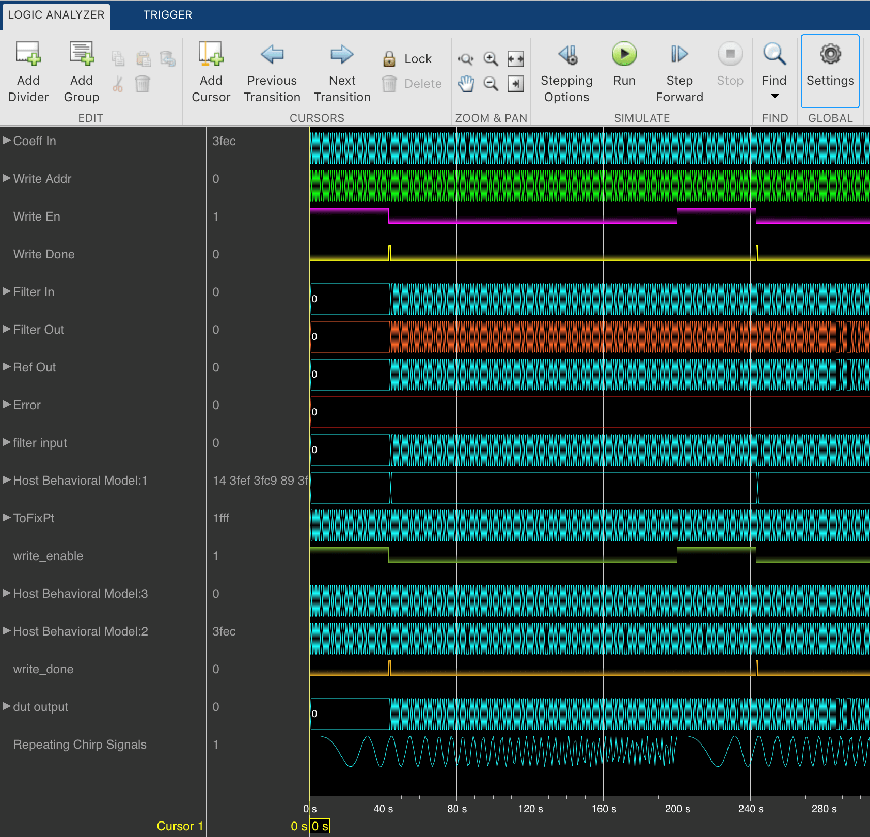The image size is (870, 837).
Task: Edit the Cursor 1 time value field
Action: pos(319,826)
